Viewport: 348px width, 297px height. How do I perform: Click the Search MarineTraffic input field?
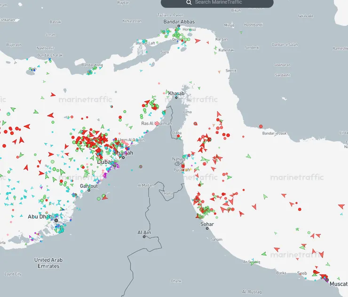[x=217, y=3]
